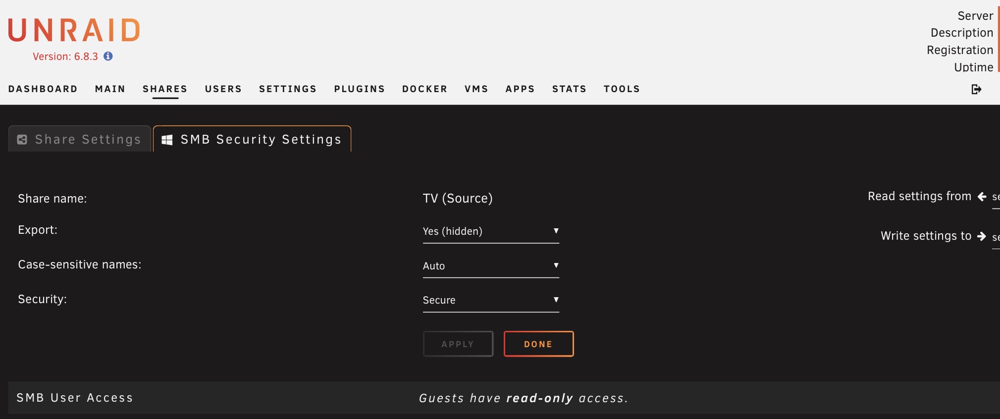Expand the Case-sensitive names dropdown

pyautogui.click(x=490, y=266)
